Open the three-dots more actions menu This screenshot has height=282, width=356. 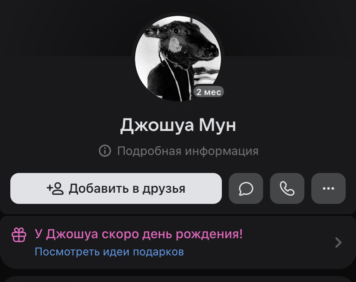(x=328, y=188)
